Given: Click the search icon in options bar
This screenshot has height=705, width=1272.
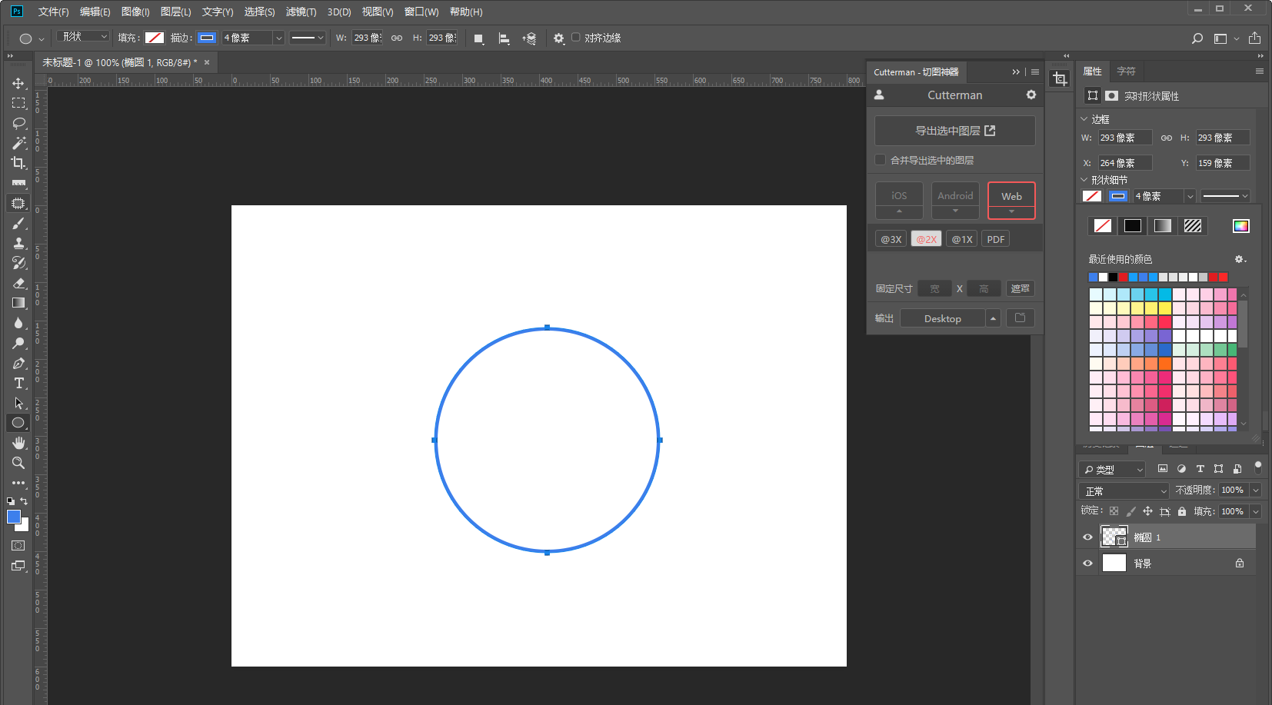Looking at the screenshot, I should [1197, 38].
